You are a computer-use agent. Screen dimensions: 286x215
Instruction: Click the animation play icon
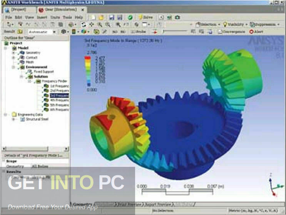(x=155, y=32)
